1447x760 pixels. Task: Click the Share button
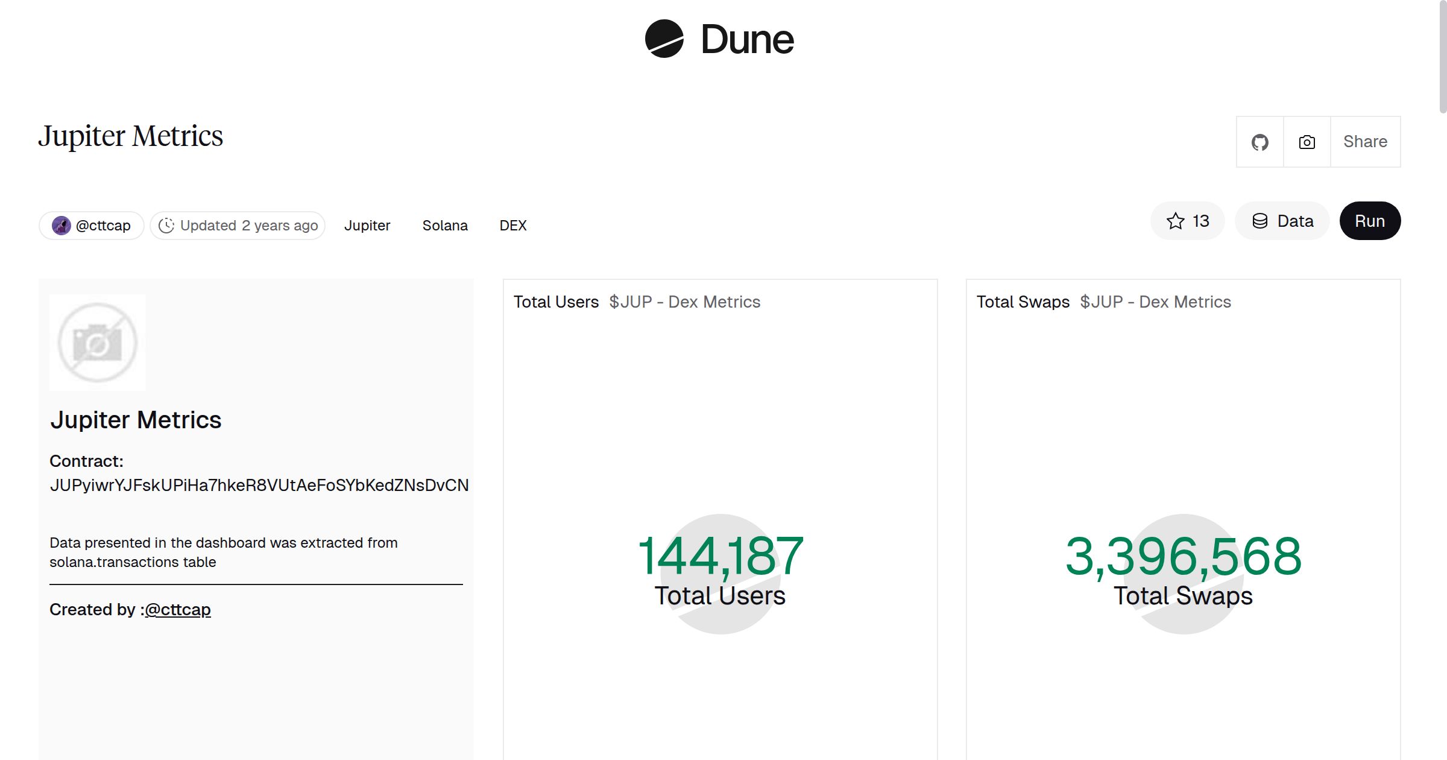1365,141
